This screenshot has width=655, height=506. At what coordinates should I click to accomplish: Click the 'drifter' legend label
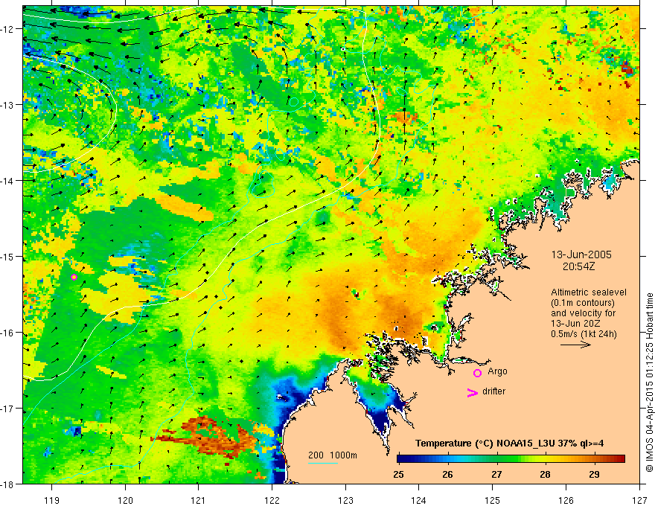pos(493,391)
